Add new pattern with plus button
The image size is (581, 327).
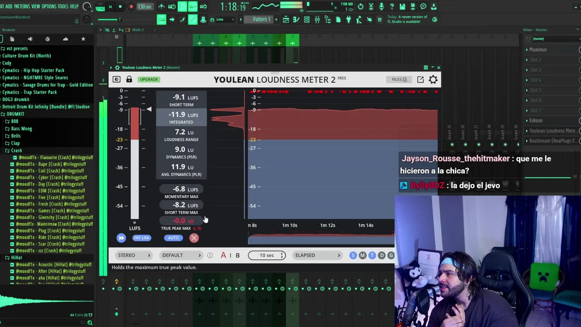point(276,20)
